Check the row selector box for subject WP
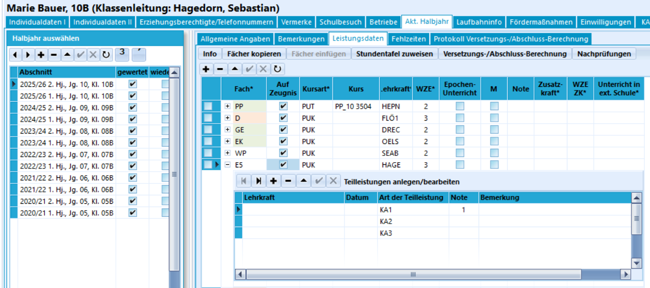 point(207,153)
